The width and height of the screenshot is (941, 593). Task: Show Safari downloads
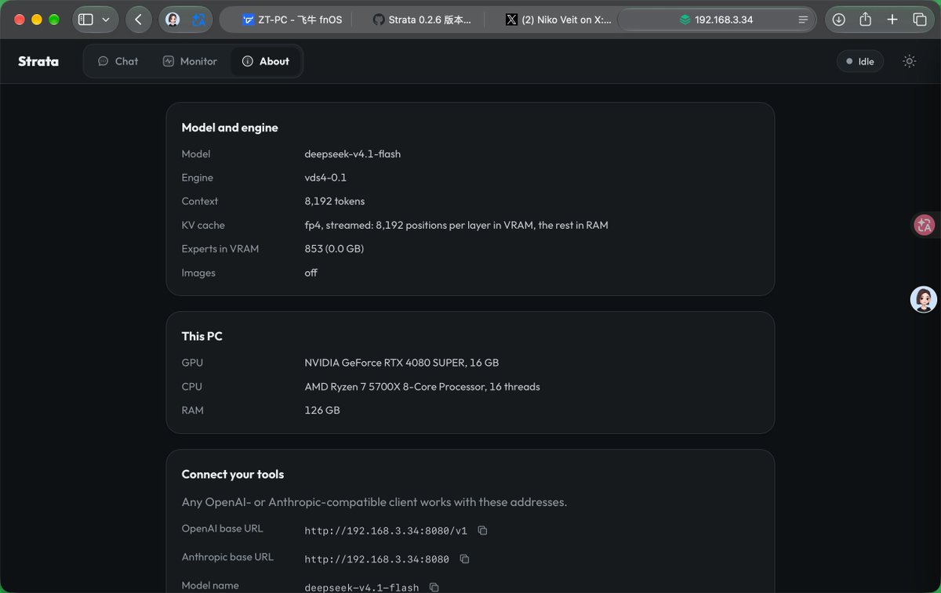pyautogui.click(x=839, y=20)
